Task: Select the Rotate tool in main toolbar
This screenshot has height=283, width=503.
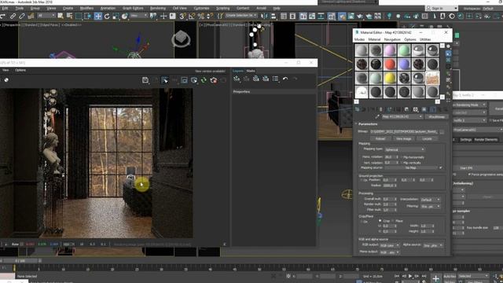Action: (107, 16)
